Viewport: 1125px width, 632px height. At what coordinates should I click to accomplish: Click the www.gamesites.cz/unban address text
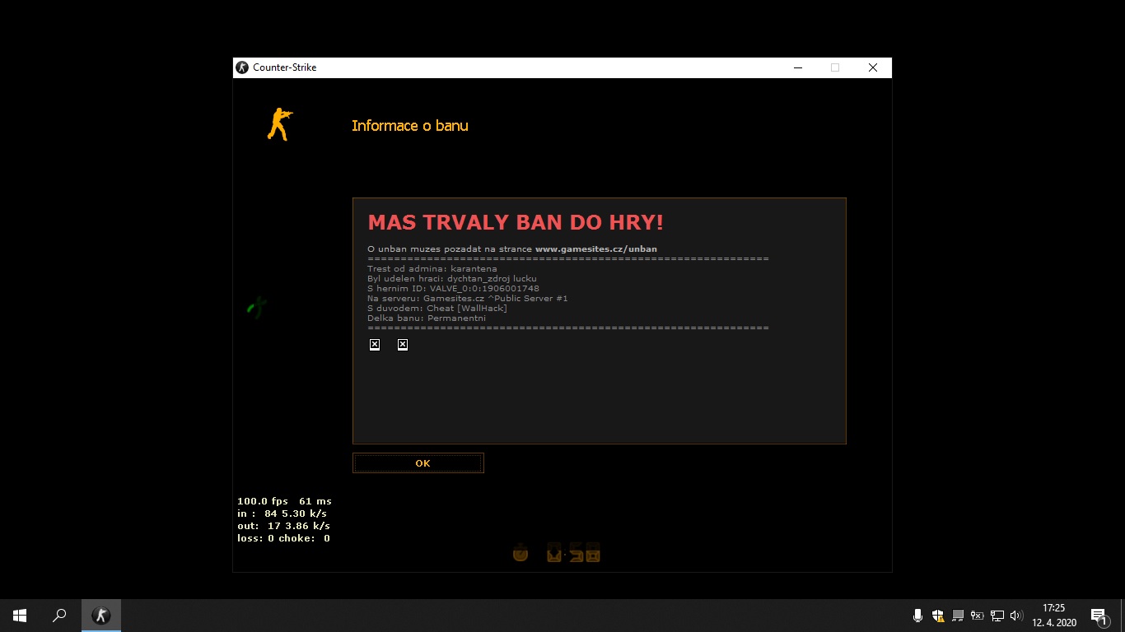(x=595, y=249)
